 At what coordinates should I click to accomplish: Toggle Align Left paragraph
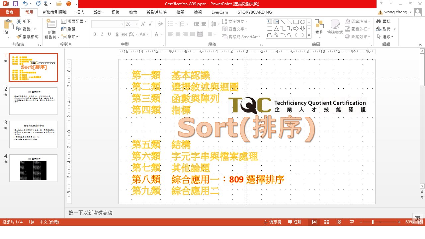pyautogui.click(x=171, y=34)
